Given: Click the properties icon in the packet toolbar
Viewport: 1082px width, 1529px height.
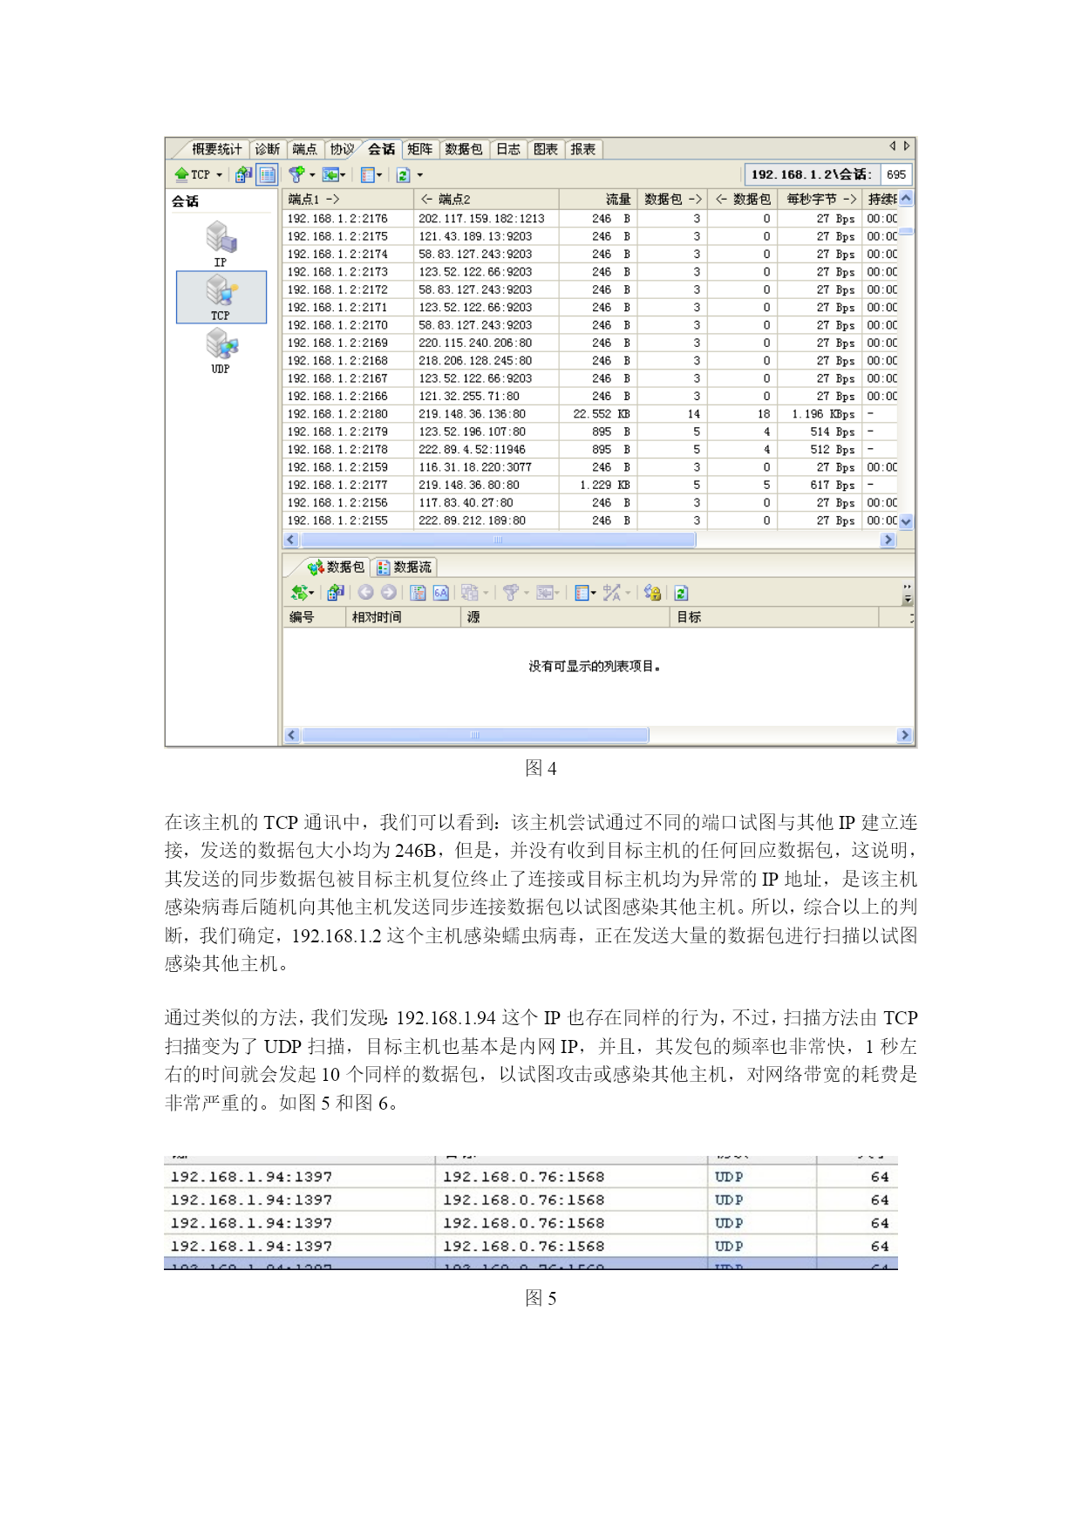Looking at the screenshot, I should [x=335, y=593].
